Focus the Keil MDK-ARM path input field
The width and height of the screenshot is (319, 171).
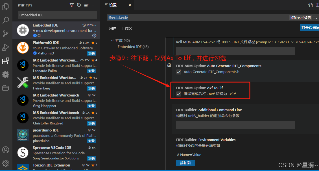point(235,51)
